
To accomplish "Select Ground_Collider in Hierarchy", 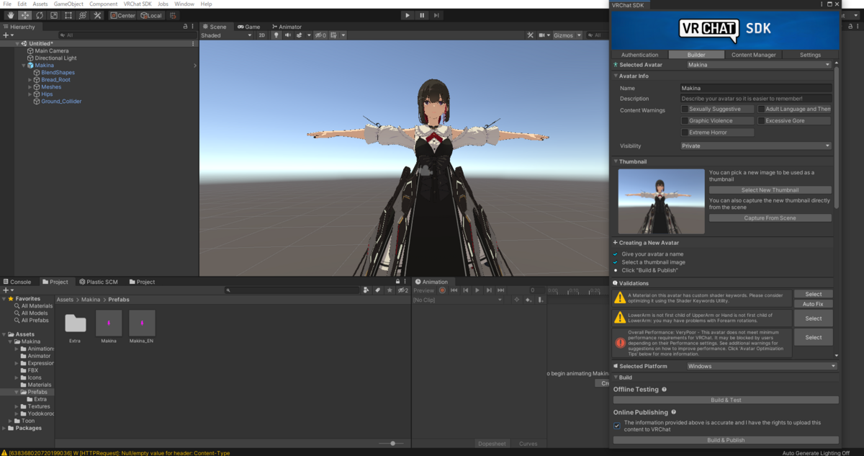I will point(61,102).
